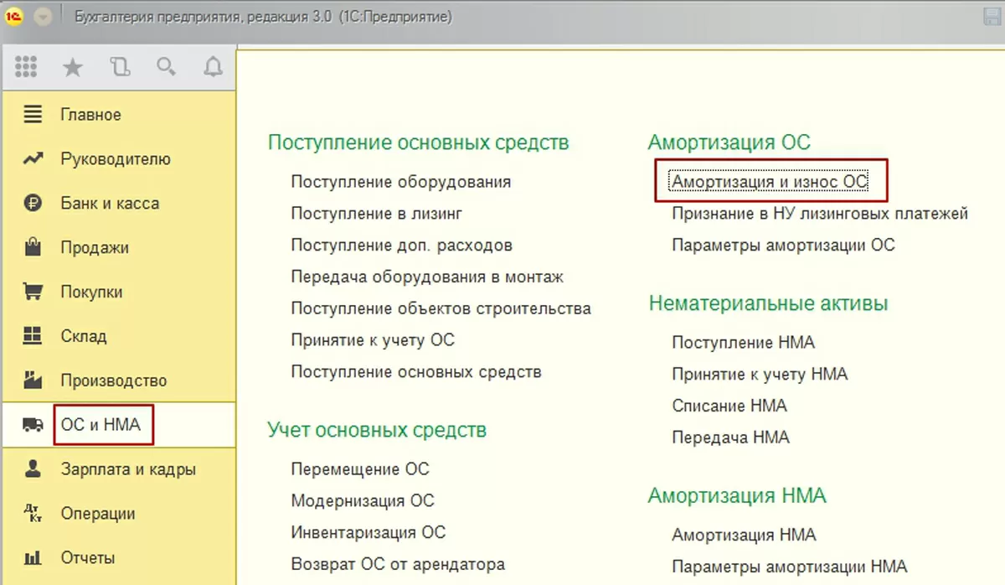Open Поступление объектов строительства
Screen dimensions: 1005x585
[x=441, y=308]
